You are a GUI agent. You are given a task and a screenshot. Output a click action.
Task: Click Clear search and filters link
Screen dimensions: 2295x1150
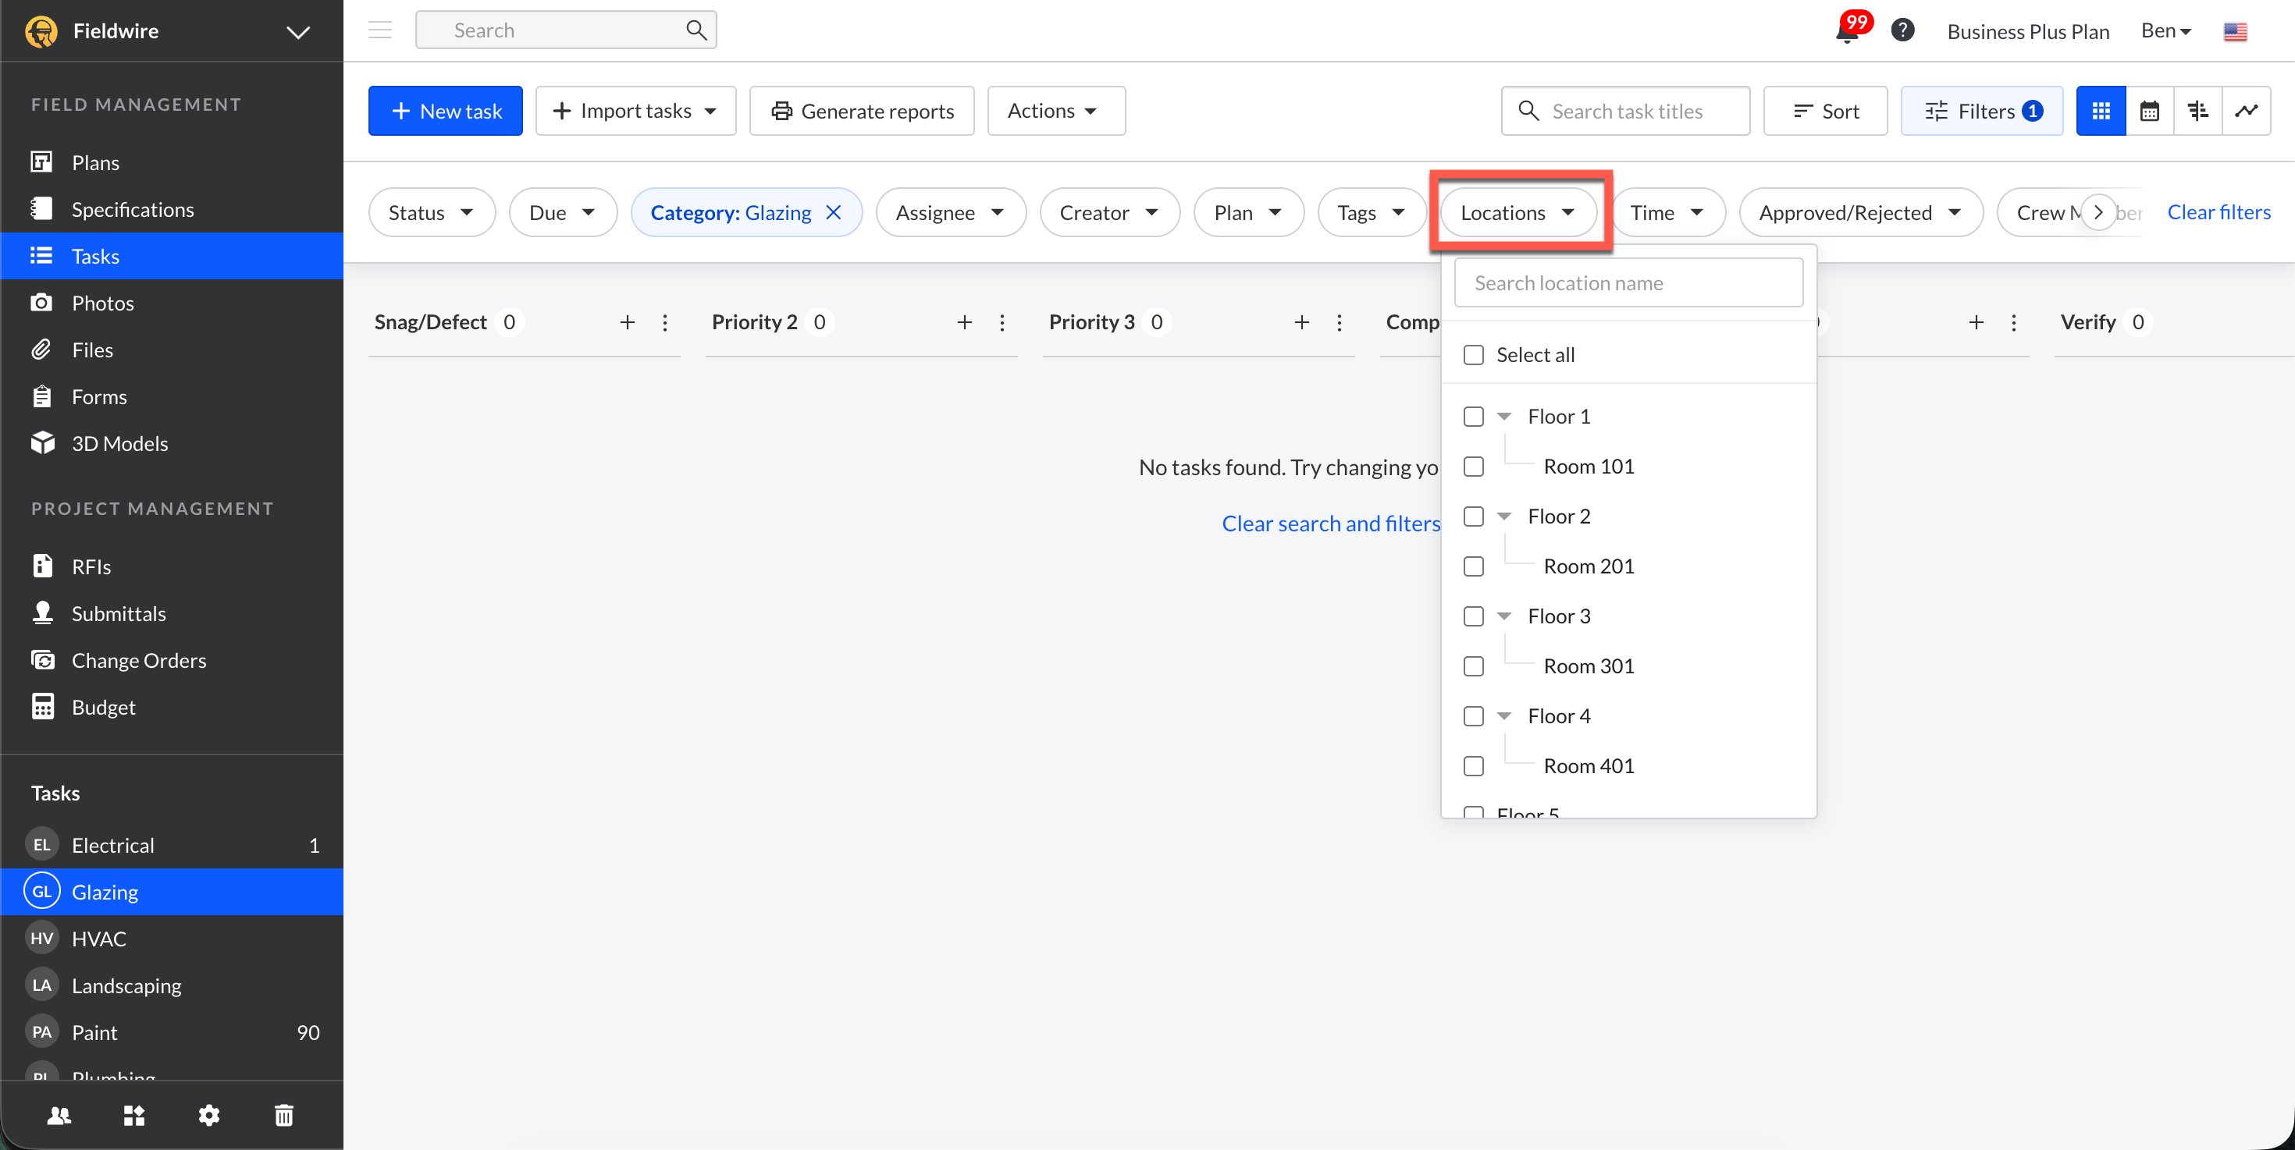[x=1331, y=524]
